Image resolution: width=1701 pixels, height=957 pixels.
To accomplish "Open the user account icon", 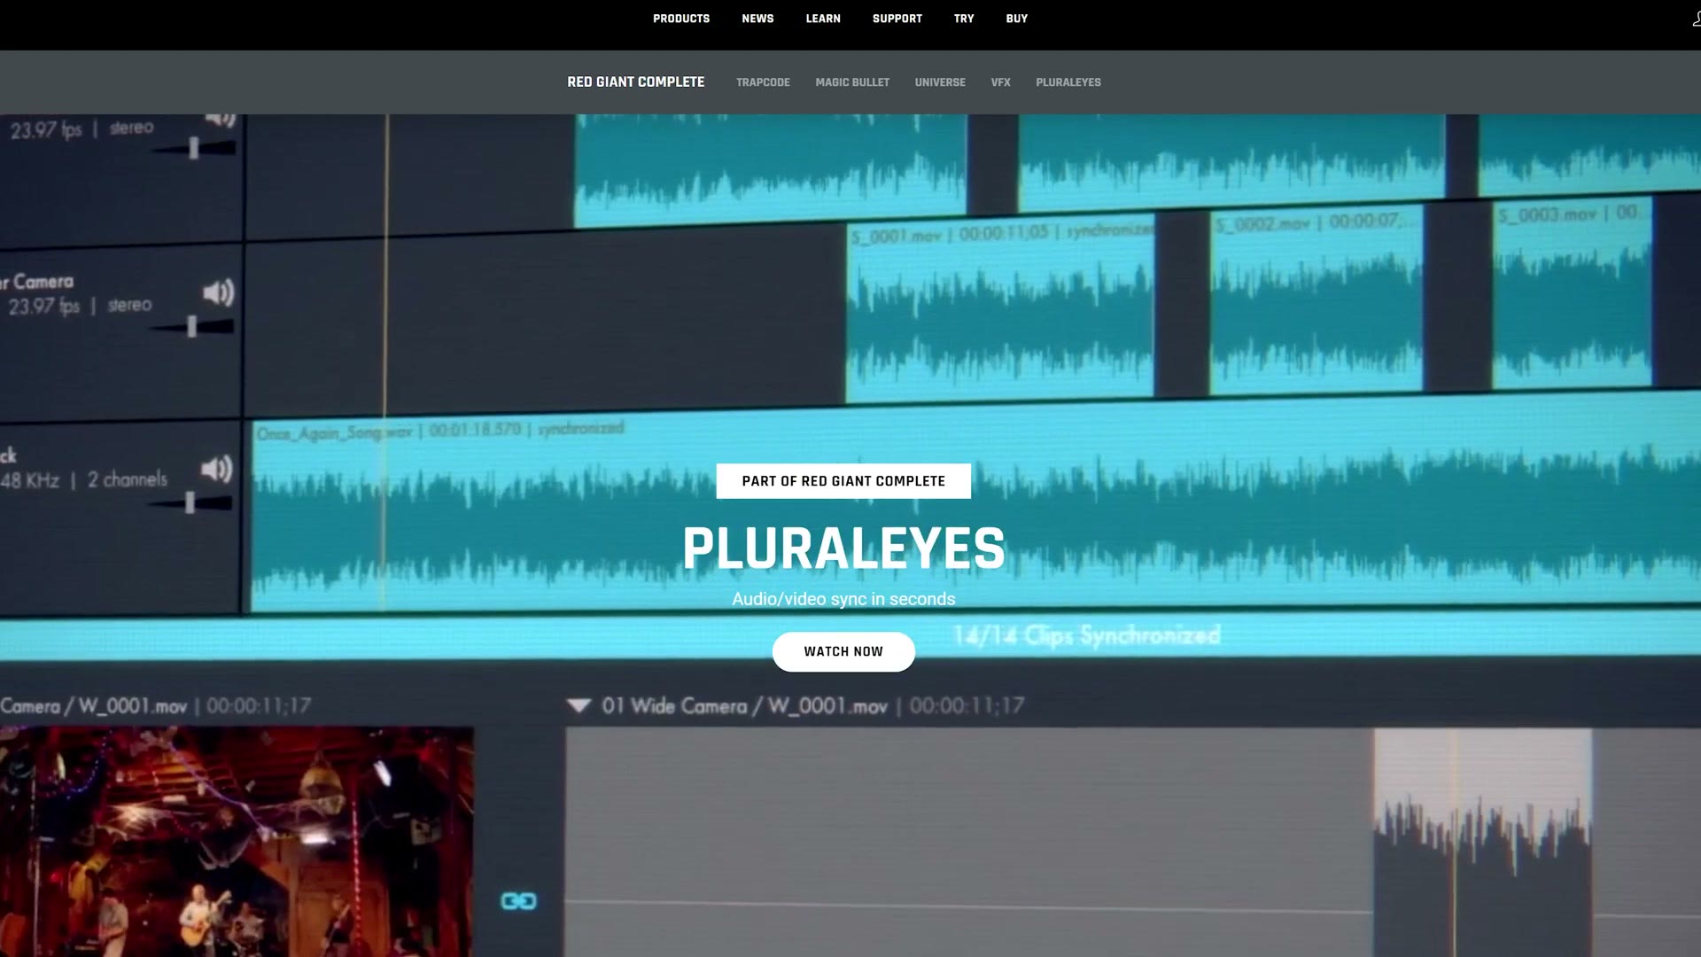I will pos(1696,19).
